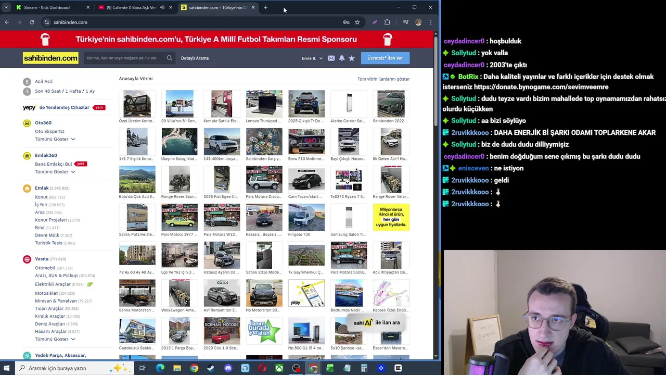Close the Kick Dashboard tab
Screen dimensions: 666x375
click(87, 7)
